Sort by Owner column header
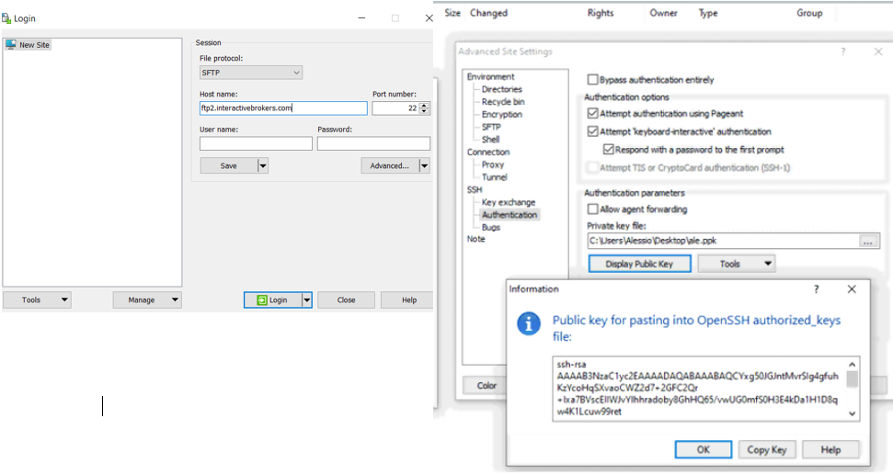This screenshot has height=475, width=893. (663, 13)
